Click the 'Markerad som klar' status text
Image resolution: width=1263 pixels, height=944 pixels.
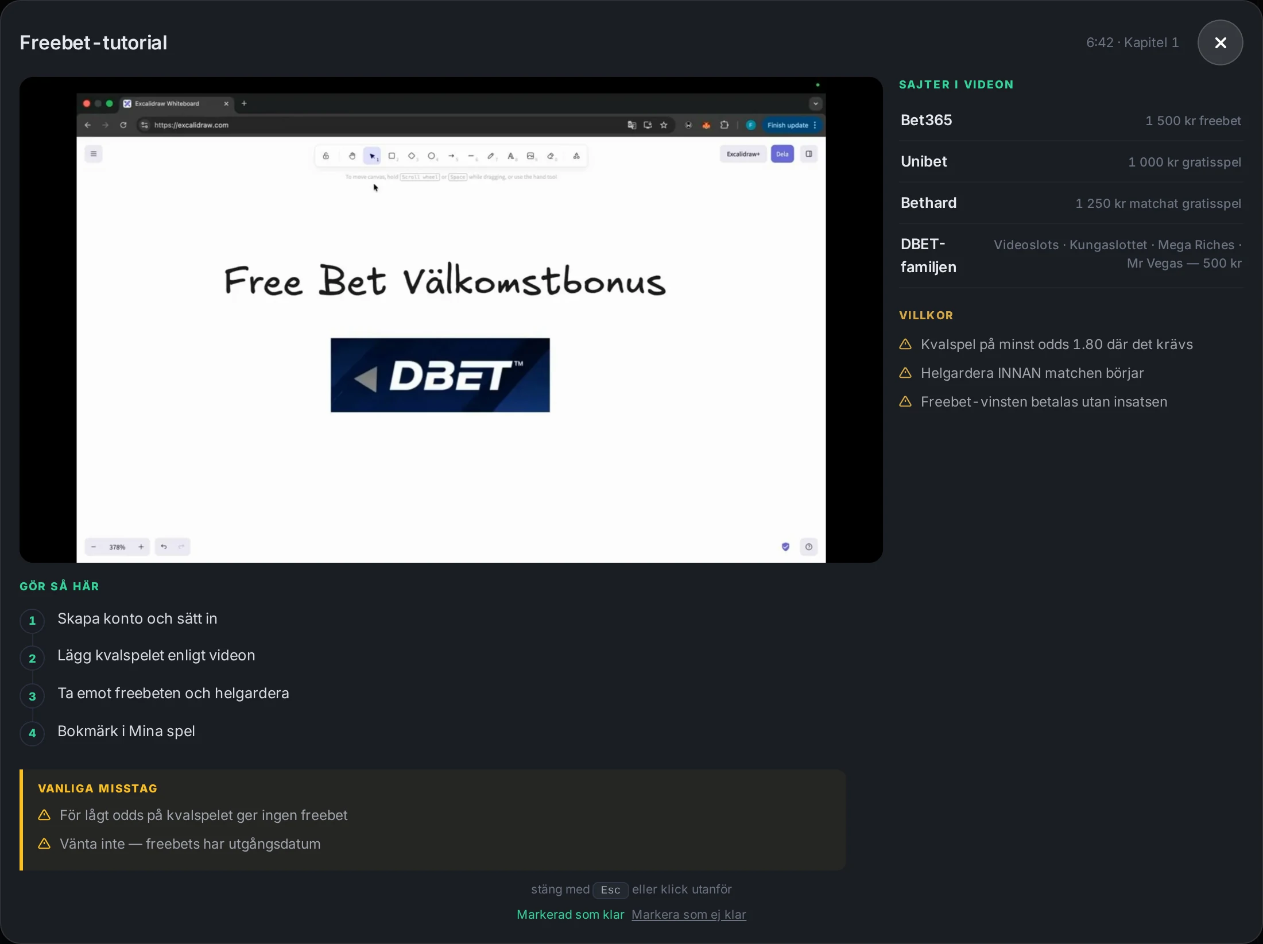pos(570,914)
